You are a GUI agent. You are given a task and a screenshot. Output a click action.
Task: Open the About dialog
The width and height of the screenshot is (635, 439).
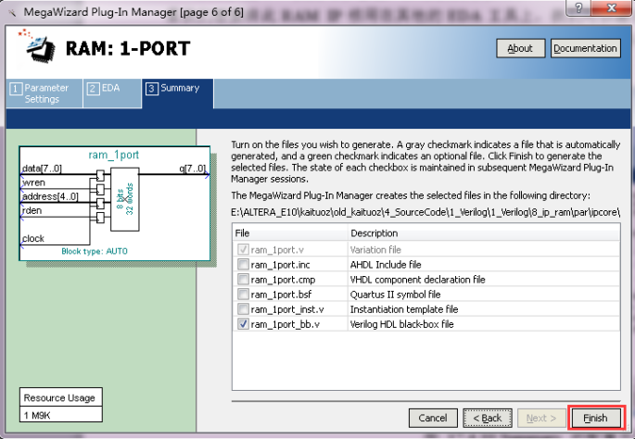[x=520, y=48]
